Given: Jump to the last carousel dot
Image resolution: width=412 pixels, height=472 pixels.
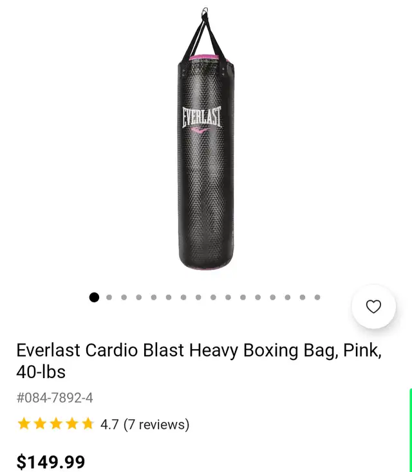Looking at the screenshot, I should (x=317, y=297).
